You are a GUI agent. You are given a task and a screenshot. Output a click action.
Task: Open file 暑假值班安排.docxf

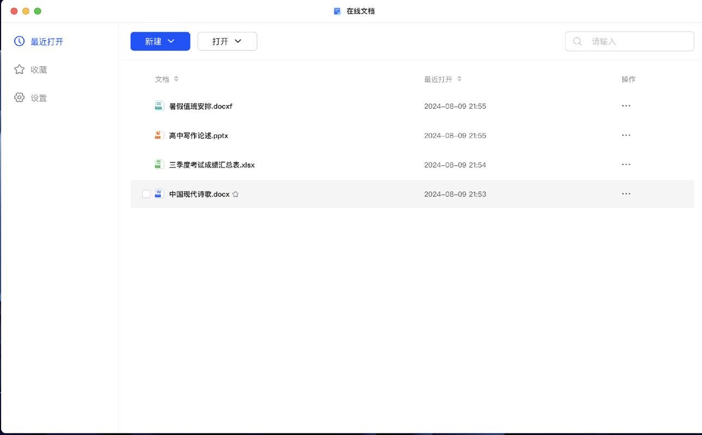(200, 106)
